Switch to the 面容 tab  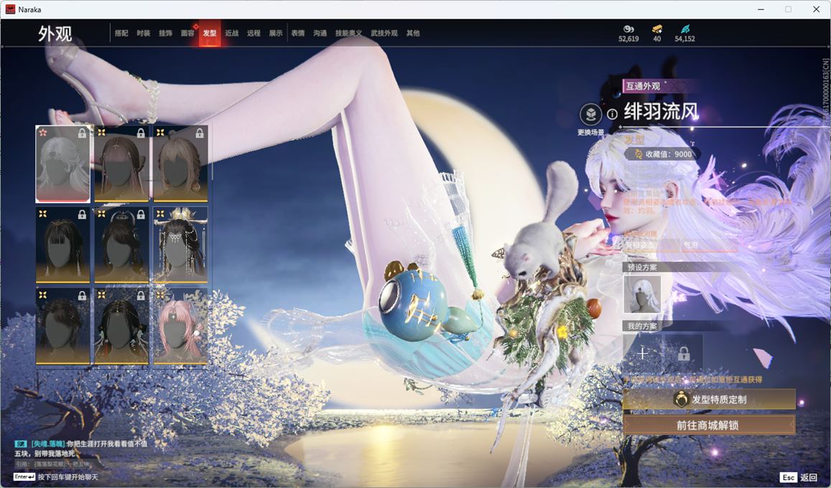coord(187,33)
